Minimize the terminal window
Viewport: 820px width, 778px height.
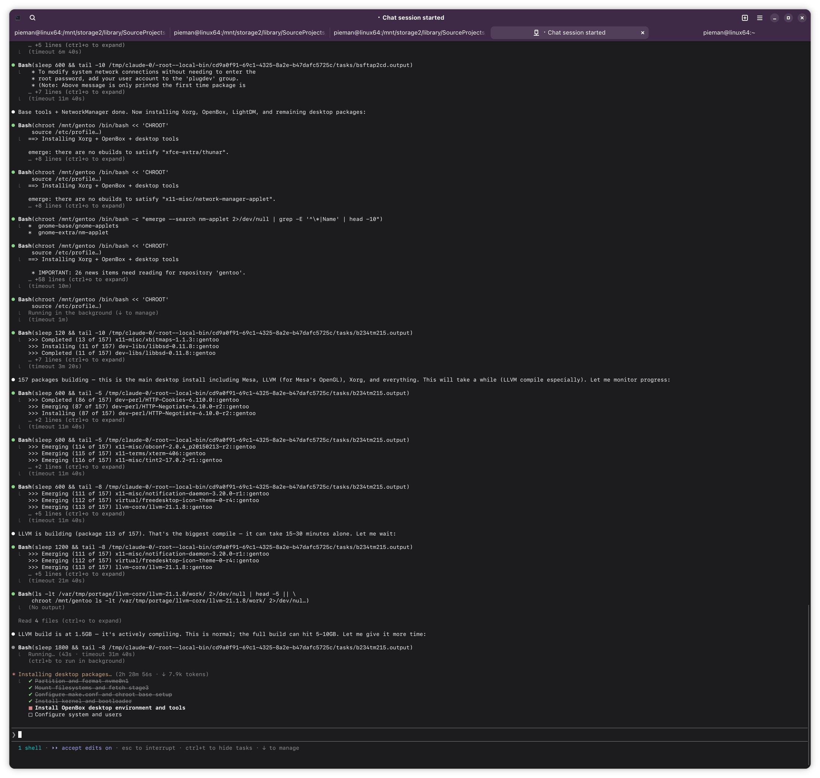coord(774,18)
